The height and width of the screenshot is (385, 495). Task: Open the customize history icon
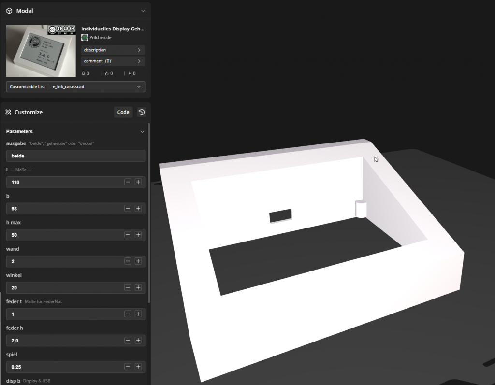141,112
